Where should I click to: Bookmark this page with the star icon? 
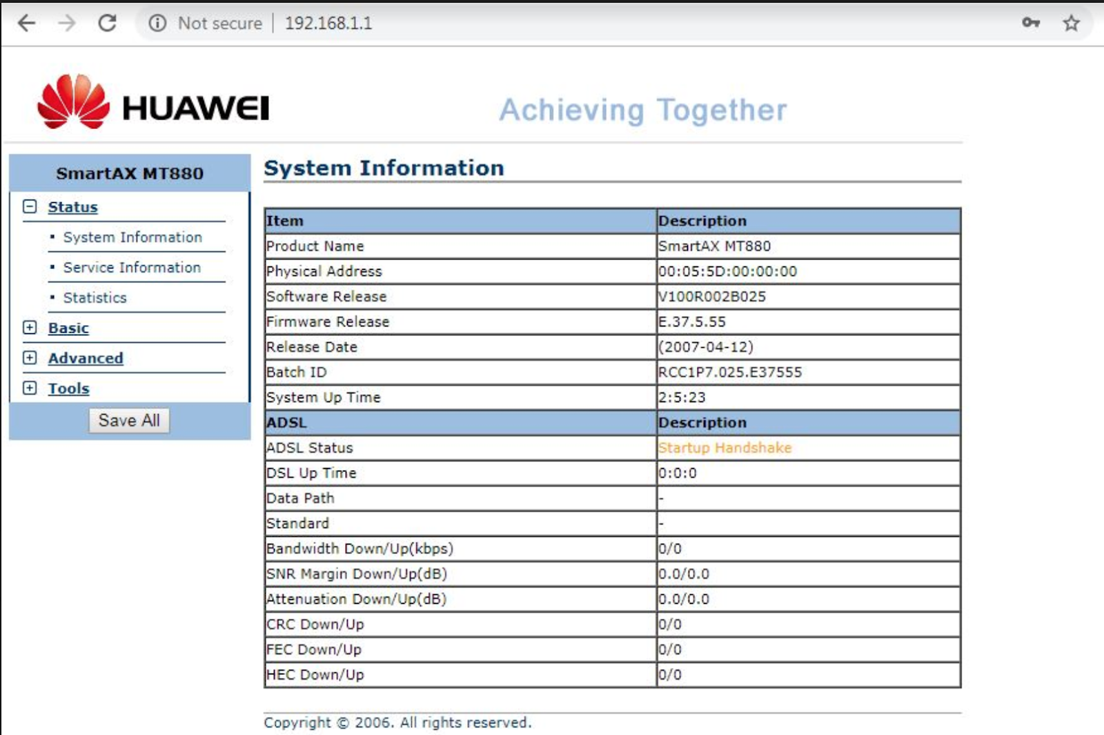point(1071,23)
